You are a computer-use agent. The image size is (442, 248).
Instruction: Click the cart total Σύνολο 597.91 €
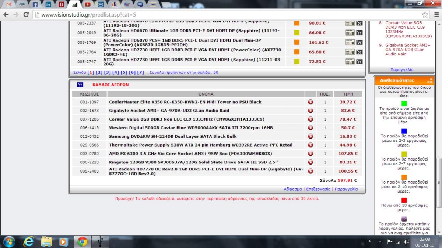338,180
